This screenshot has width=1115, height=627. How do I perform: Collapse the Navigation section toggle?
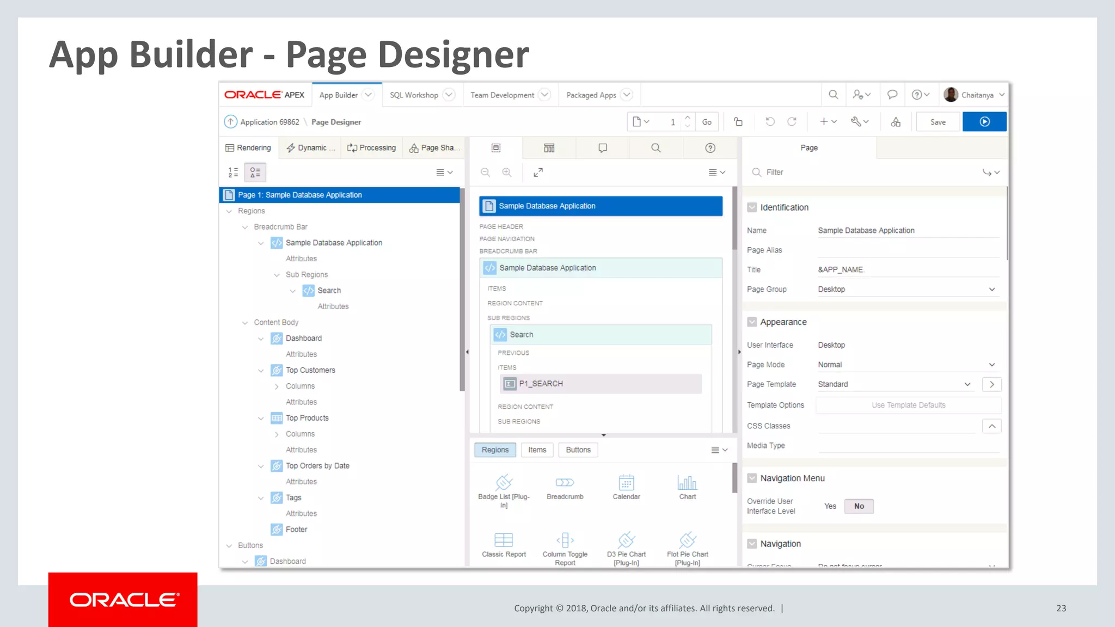pos(752,544)
